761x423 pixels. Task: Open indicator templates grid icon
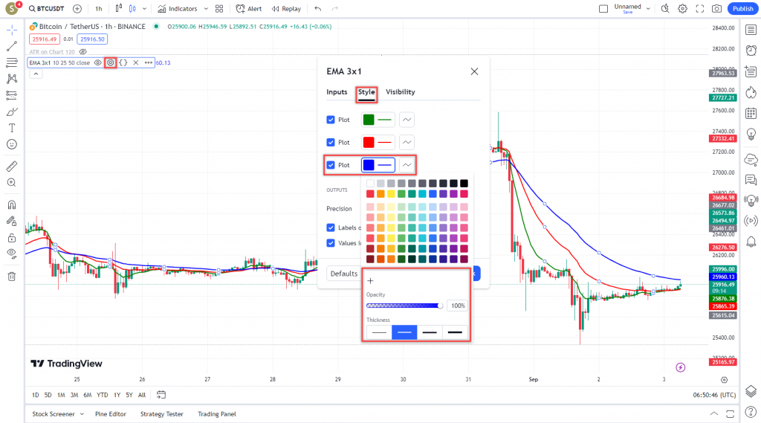pos(219,9)
